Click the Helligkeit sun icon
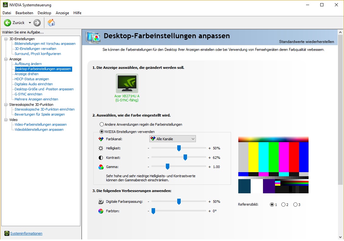This screenshot has height=241, width=344. tap(101, 148)
